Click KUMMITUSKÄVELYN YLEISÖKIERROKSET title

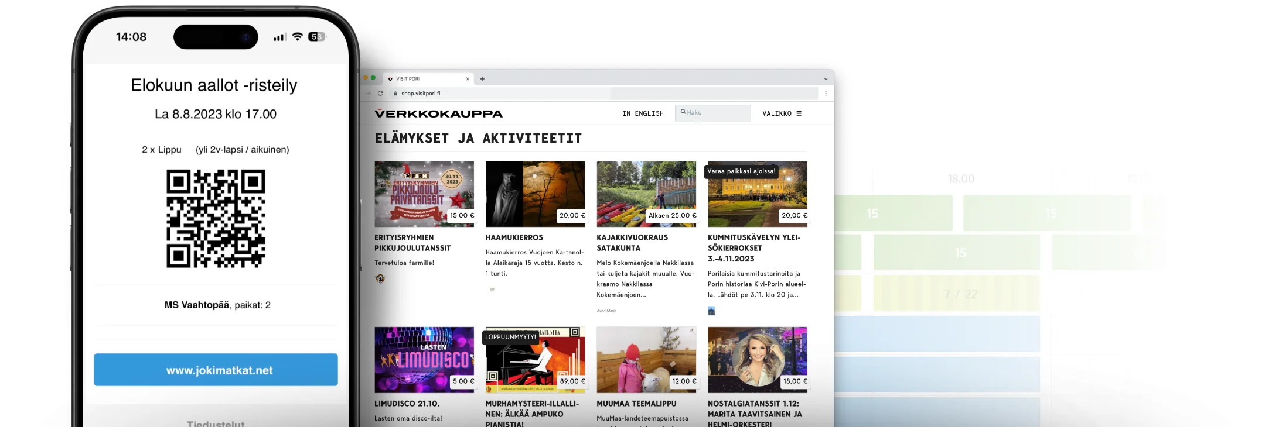click(x=754, y=248)
